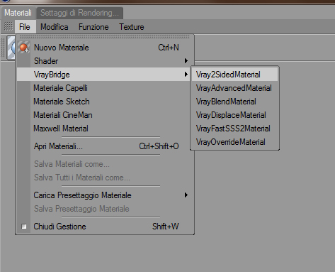
Task: Switch to Settaggi di Rendering tab
Action: (79, 13)
